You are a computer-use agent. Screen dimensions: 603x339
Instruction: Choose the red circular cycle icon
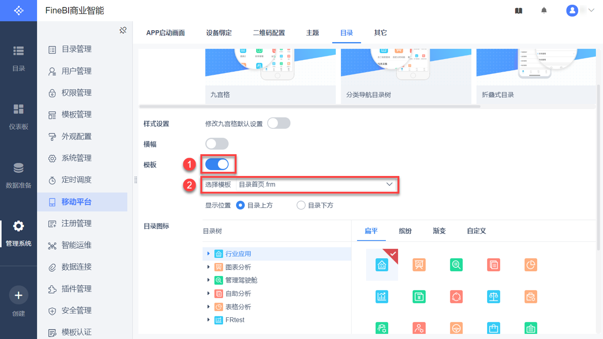[x=456, y=296]
